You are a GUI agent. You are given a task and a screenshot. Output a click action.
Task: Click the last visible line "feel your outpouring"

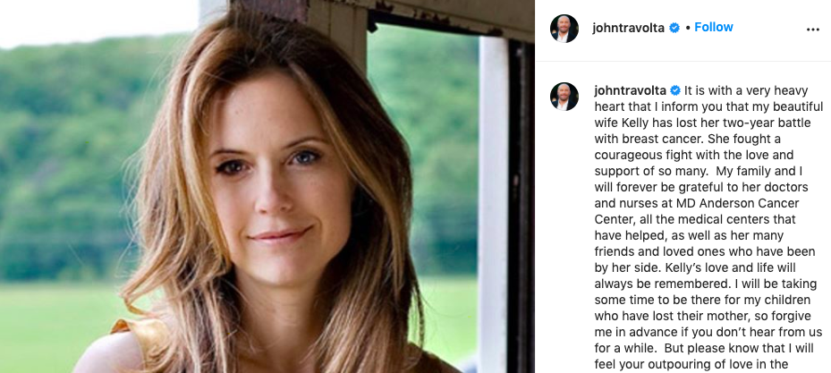point(691,365)
